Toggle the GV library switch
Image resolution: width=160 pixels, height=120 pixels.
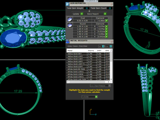click(x=103, y=46)
